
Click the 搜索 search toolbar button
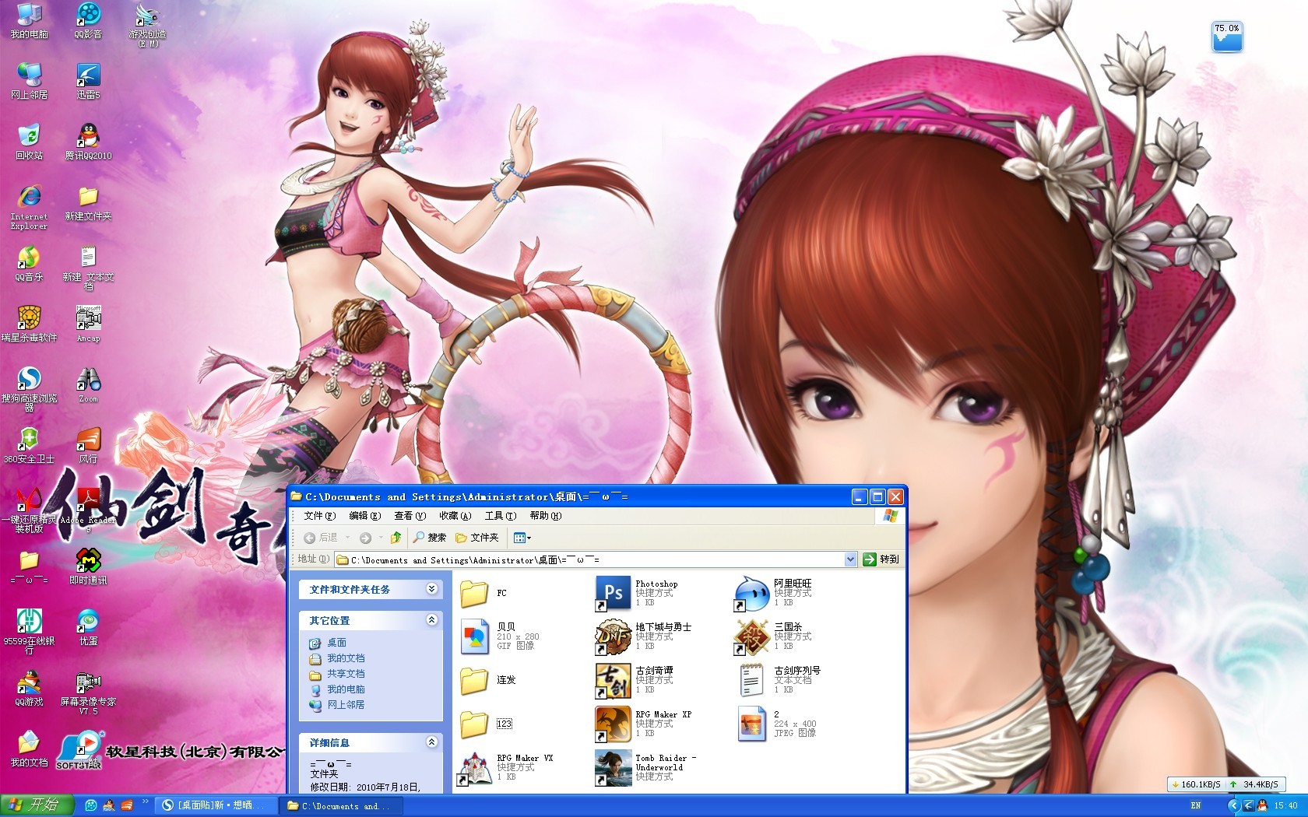429,537
